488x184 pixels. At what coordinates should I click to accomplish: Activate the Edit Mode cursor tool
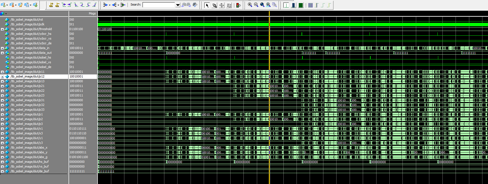pyautogui.click(x=229, y=5)
